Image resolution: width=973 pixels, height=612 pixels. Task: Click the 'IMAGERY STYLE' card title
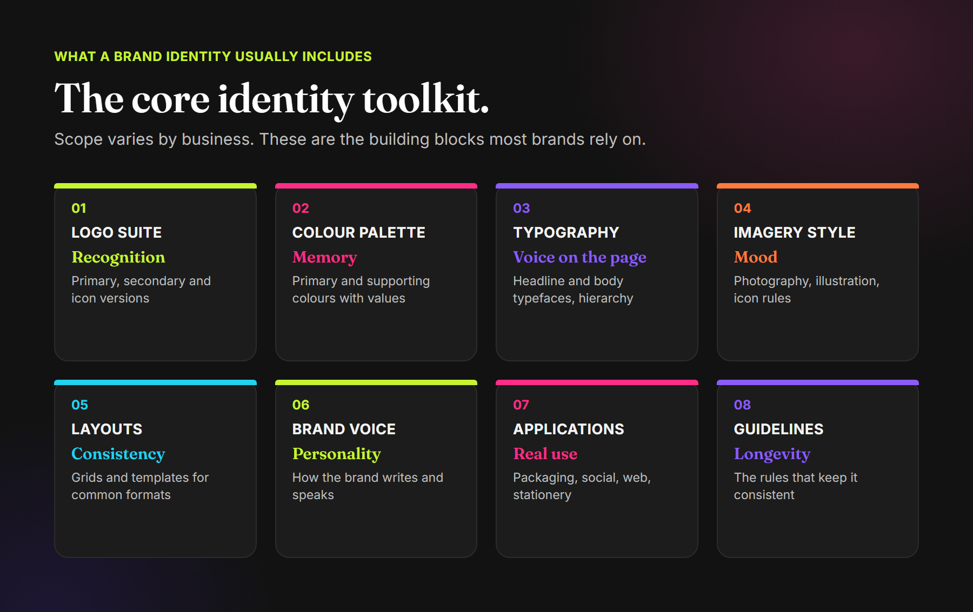pyautogui.click(x=795, y=233)
